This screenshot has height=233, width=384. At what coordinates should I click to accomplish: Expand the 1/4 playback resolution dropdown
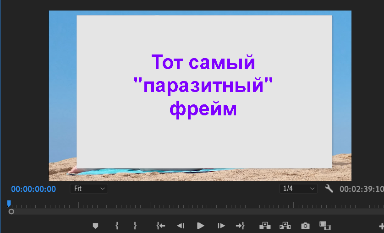pyautogui.click(x=299, y=189)
